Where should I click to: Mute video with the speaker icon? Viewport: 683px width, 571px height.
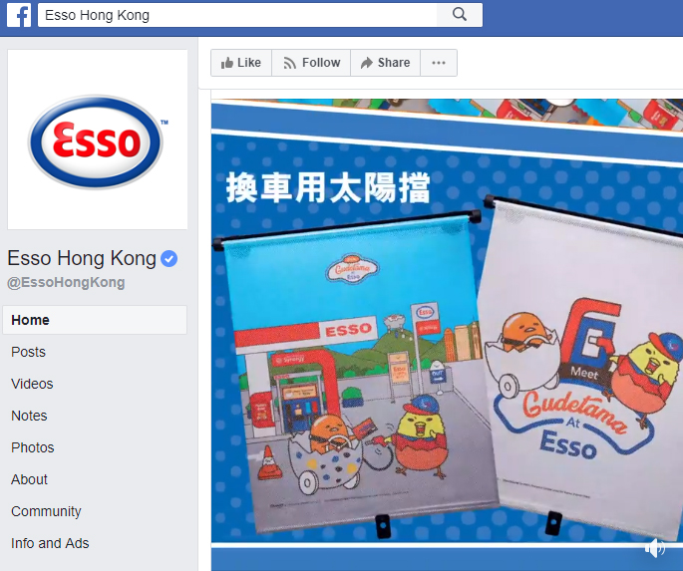pyautogui.click(x=654, y=547)
